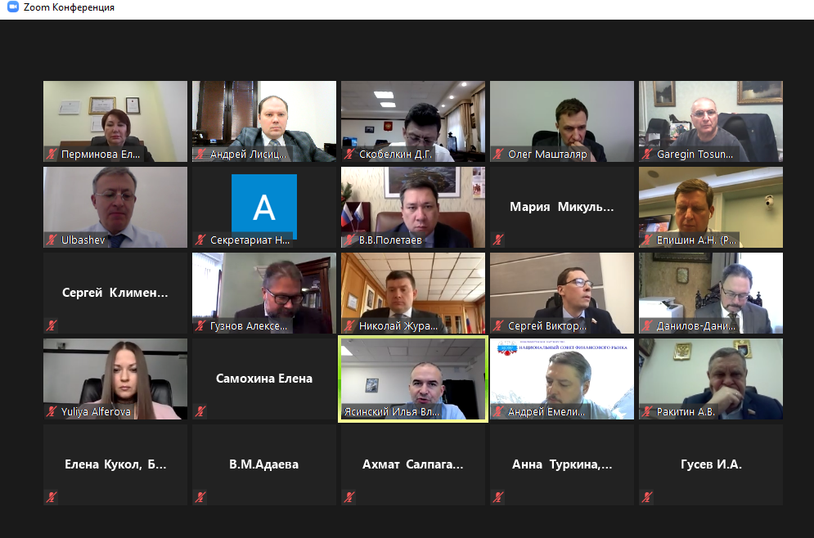Select В.В.Полетаев video tile
This screenshot has height=538, width=814.
pos(413,207)
